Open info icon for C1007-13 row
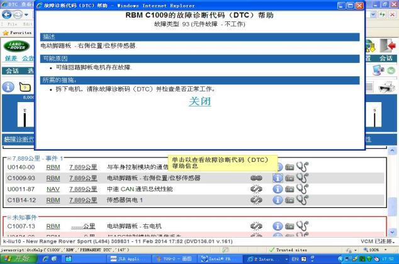The image size is (399, 264). tap(278, 226)
